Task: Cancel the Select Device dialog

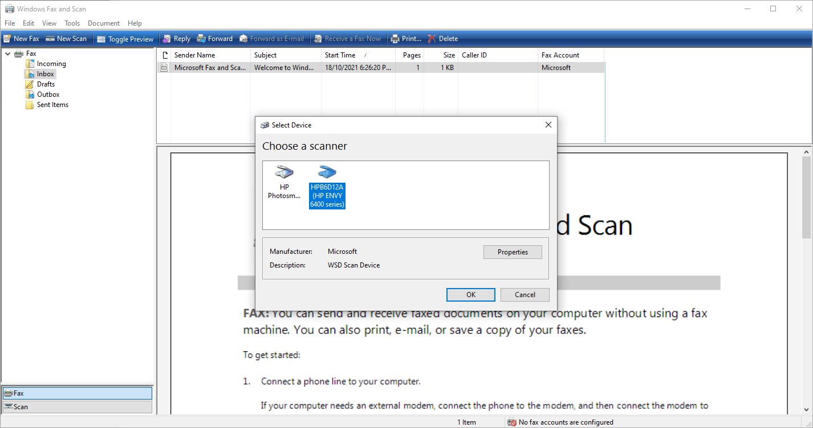Action: pos(525,295)
